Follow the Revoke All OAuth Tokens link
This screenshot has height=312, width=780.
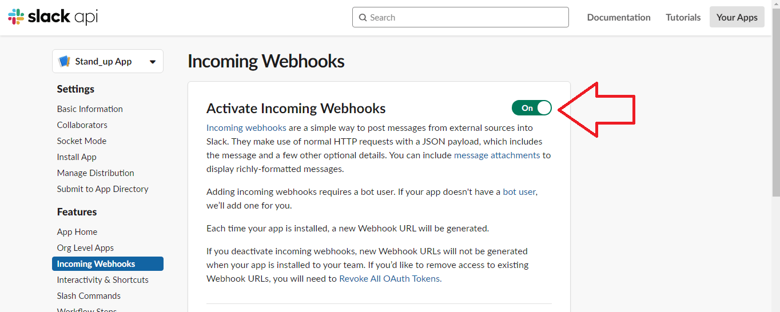click(389, 278)
